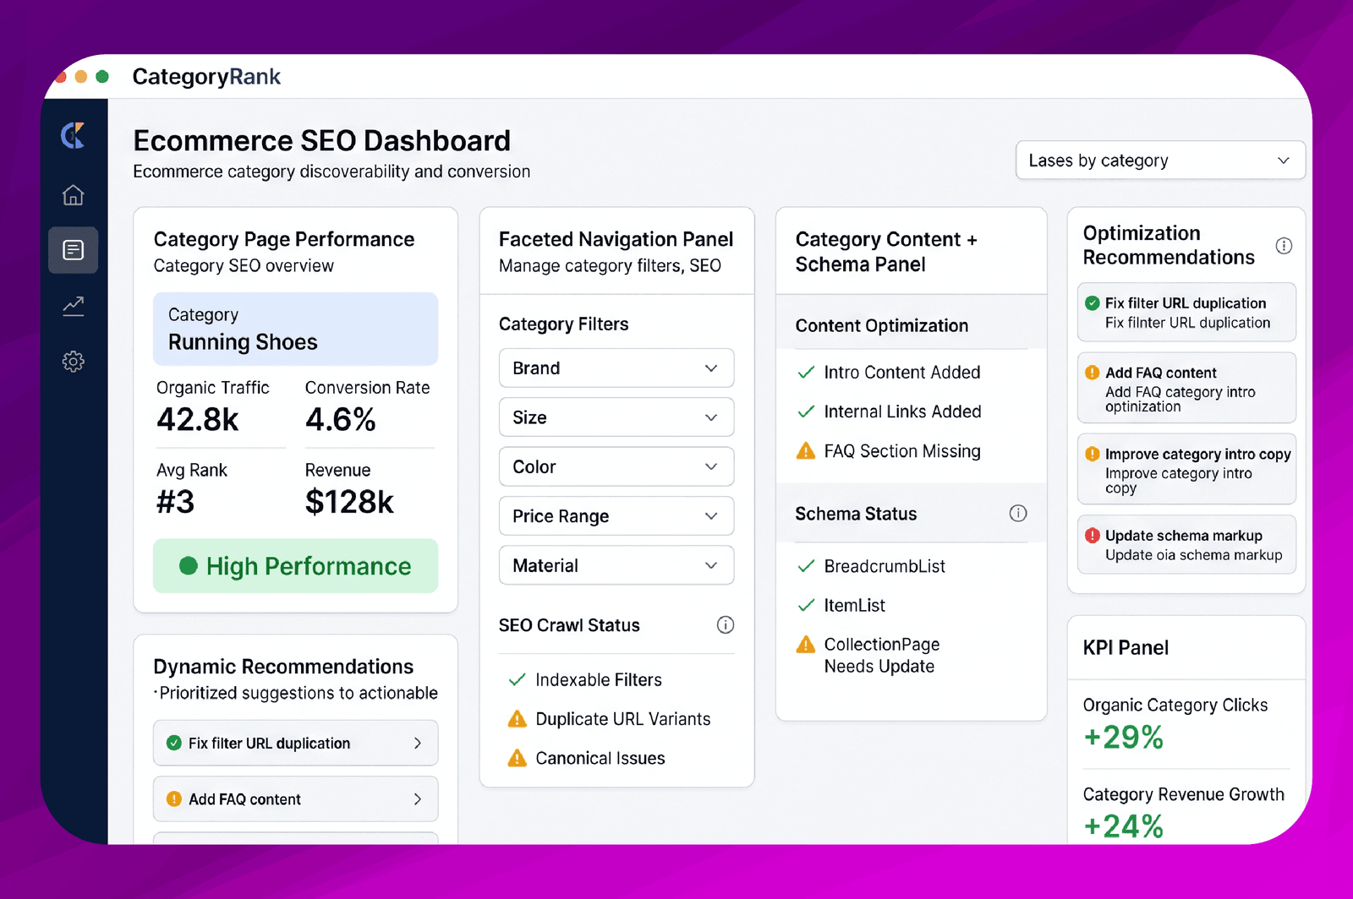The width and height of the screenshot is (1353, 899).
Task: Open Fix filter URL duplication in Dynamic Recommendations
Action: [x=295, y=744]
